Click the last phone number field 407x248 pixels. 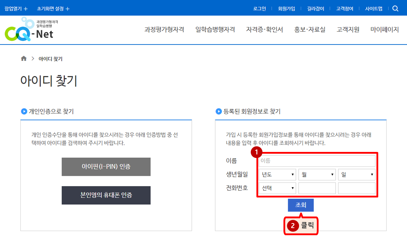(x=357, y=188)
